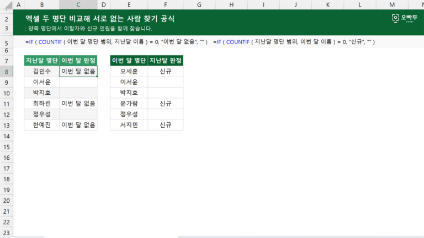Select '박지호' in column B

[x=41, y=93]
